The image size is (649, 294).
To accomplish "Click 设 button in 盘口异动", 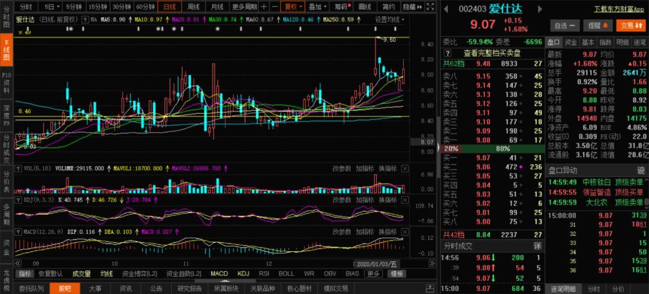I will (x=641, y=170).
